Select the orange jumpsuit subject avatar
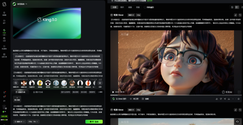Screen dimensions: 243x125 click(x=88, y=83)
